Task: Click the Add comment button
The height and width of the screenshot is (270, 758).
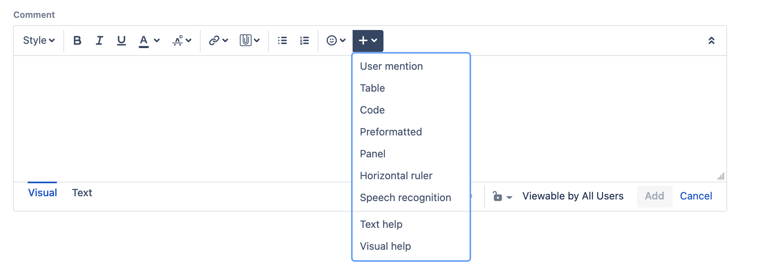Action: tap(654, 196)
